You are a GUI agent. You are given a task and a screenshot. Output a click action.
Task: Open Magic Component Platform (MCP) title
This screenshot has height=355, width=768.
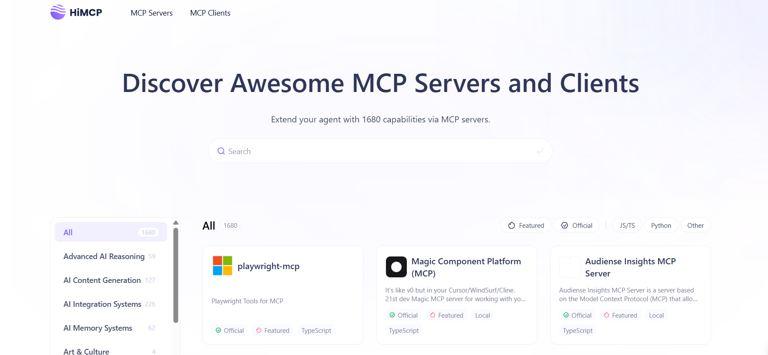click(x=466, y=267)
